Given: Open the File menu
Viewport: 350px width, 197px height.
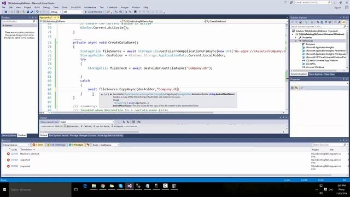Looking at the screenshot, I should click(4, 7).
